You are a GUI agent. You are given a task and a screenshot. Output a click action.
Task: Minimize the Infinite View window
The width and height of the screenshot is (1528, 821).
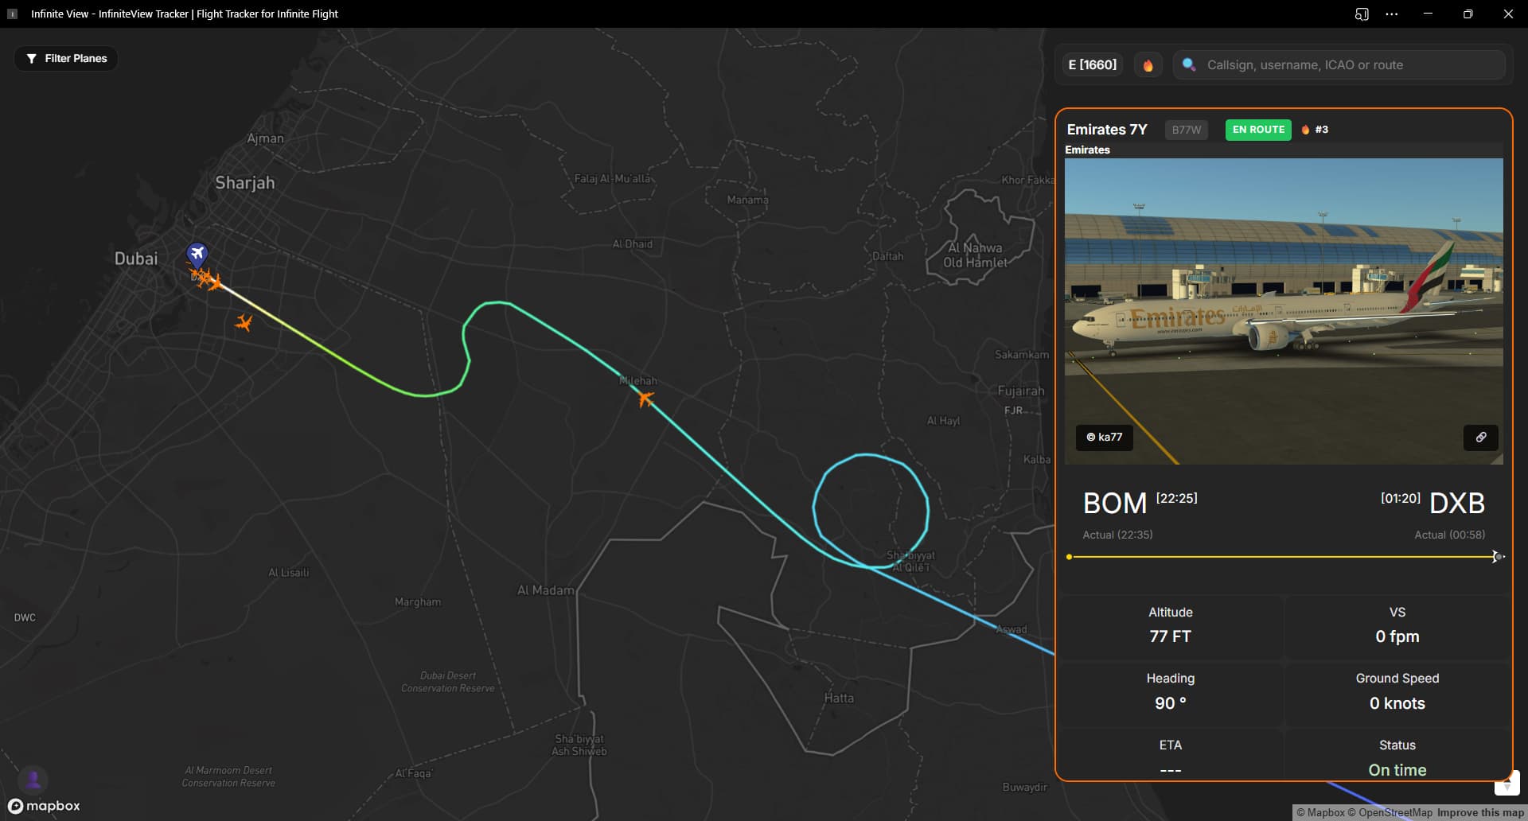pos(1428,14)
